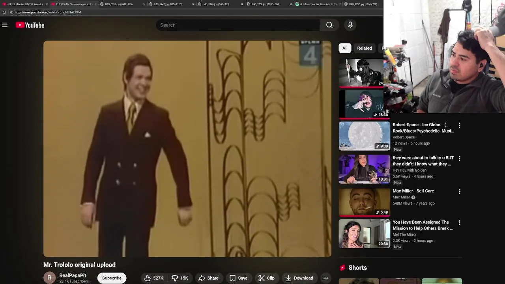Like the video with thumbs up

coord(154,278)
